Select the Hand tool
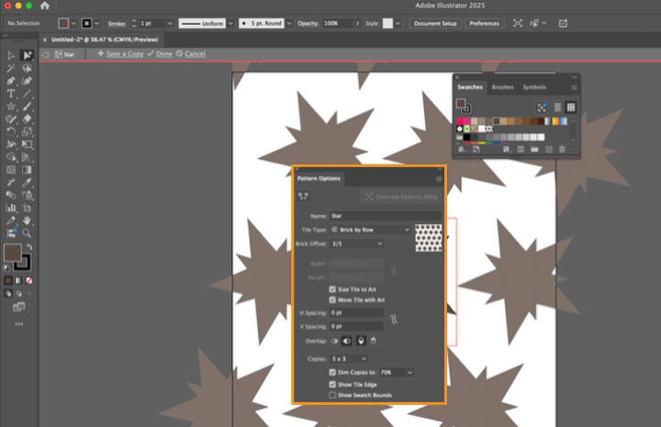Image resolution: width=661 pixels, height=427 pixels. (x=27, y=220)
